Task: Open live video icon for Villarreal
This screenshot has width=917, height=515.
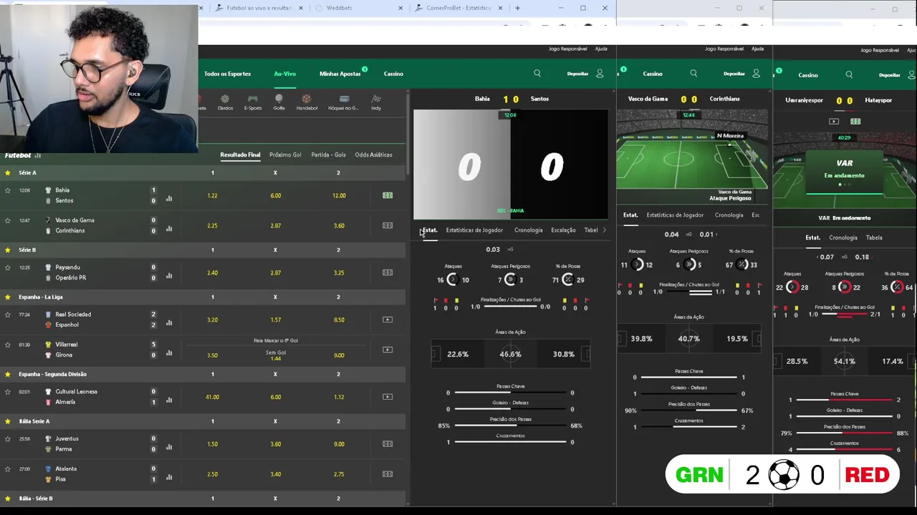Action: coord(388,350)
